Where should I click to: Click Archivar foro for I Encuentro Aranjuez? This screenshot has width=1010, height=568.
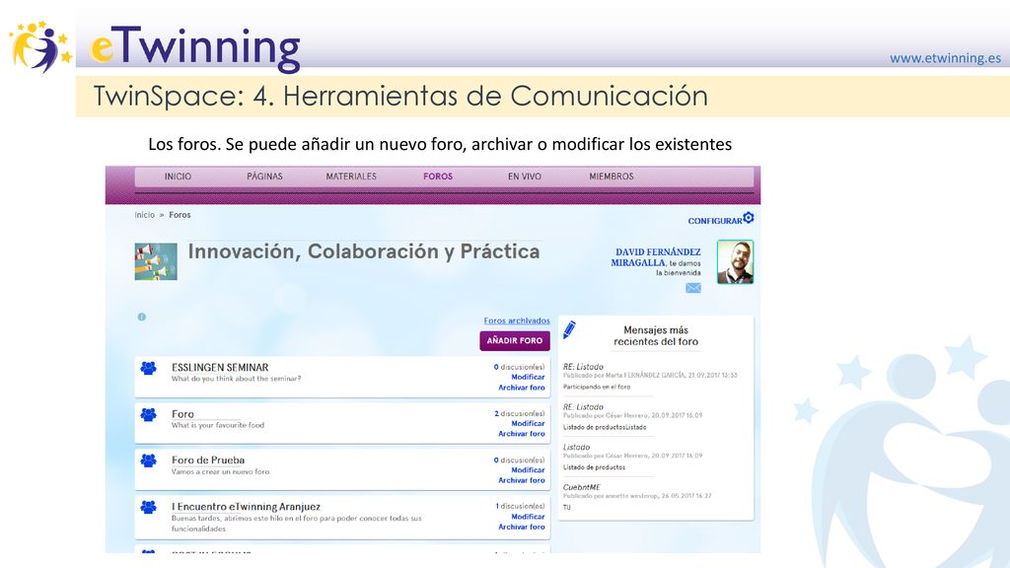click(x=522, y=527)
